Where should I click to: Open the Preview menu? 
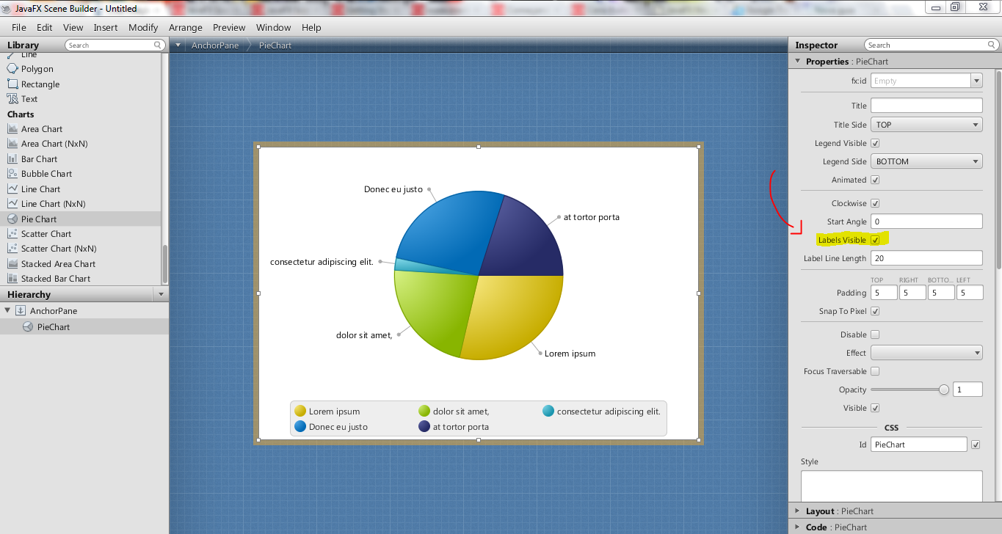click(229, 27)
